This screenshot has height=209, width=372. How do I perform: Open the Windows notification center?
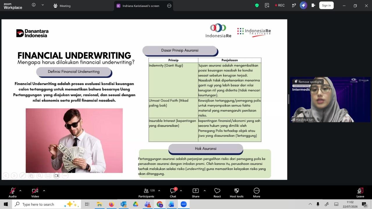pyautogui.click(x=364, y=204)
